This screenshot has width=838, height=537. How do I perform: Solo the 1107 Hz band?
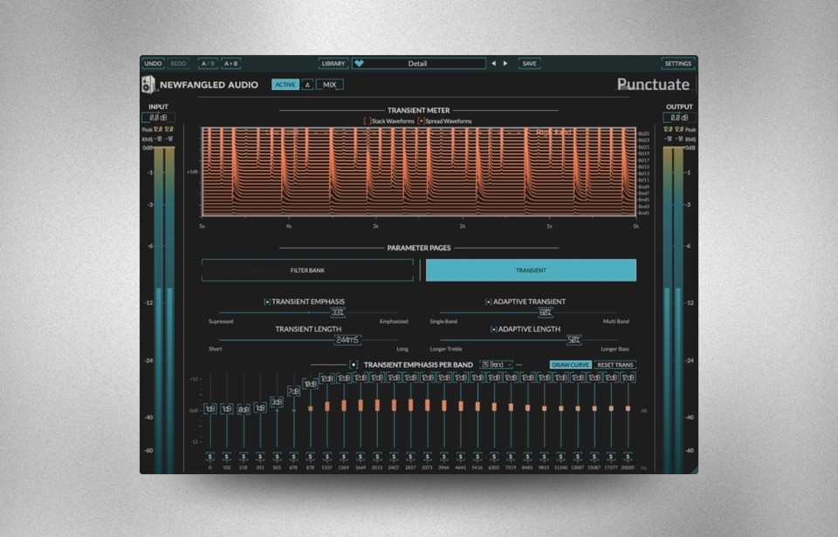327,457
